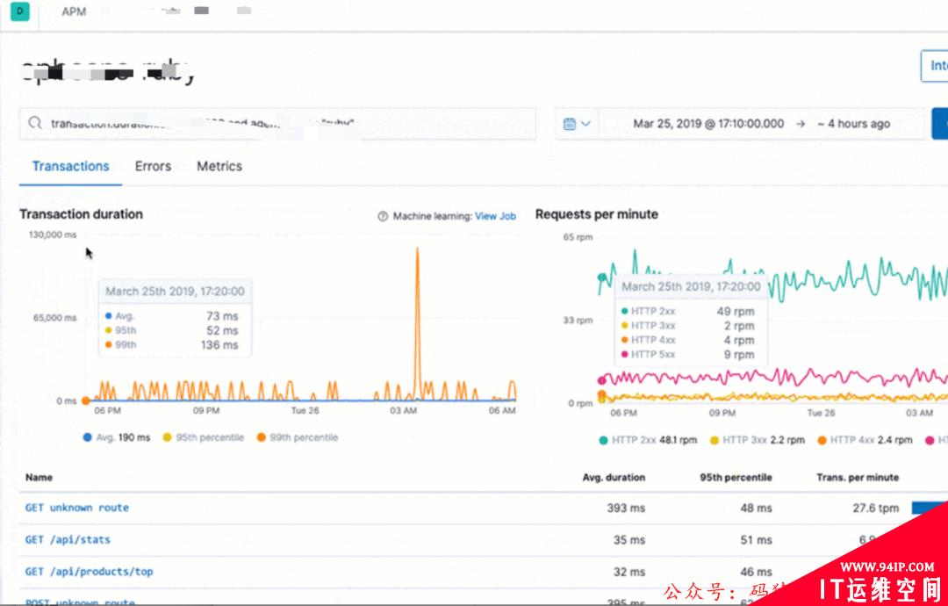Click the 136 ms 99th value in tooltip
Image resolution: width=948 pixels, height=606 pixels.
click(219, 345)
